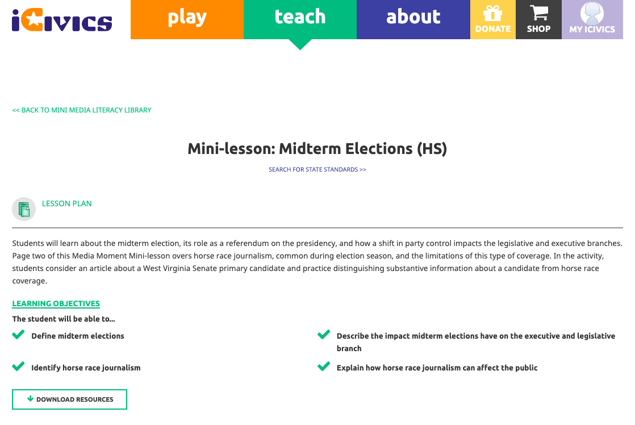
Task: Open SEARCH FOR STATE STANDARDS link
Action: (317, 169)
